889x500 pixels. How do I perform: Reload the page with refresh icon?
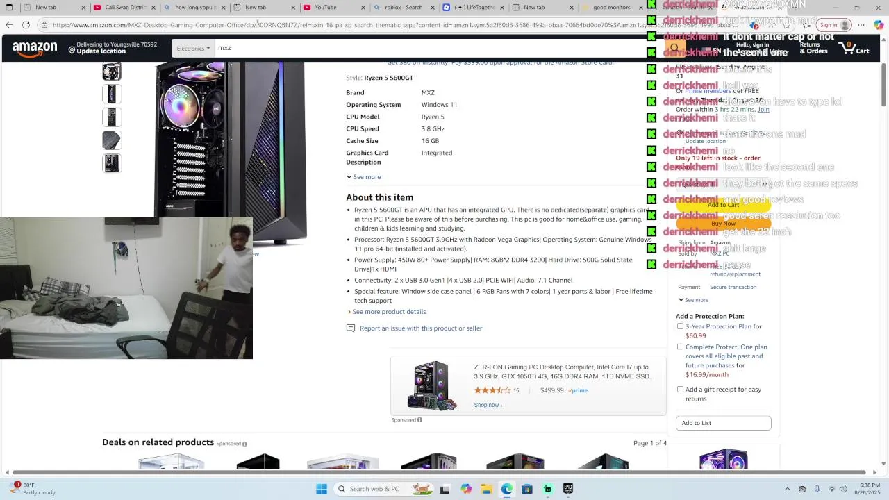(26, 25)
